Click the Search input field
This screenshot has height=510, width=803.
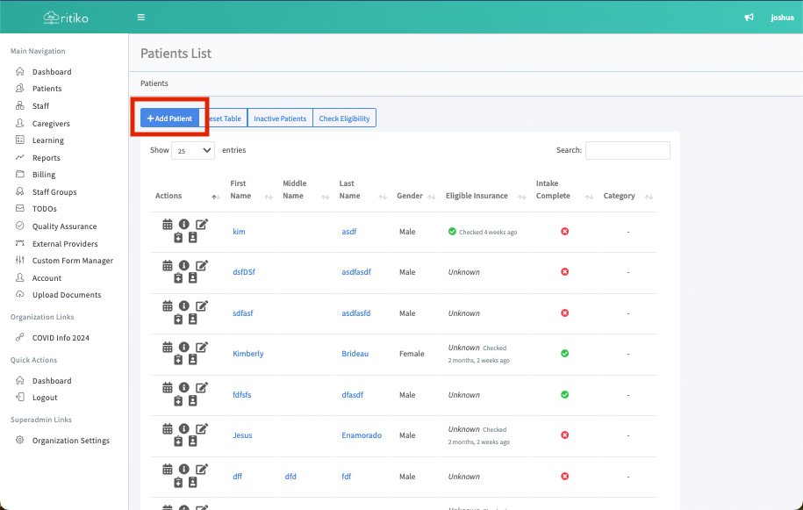tap(627, 151)
